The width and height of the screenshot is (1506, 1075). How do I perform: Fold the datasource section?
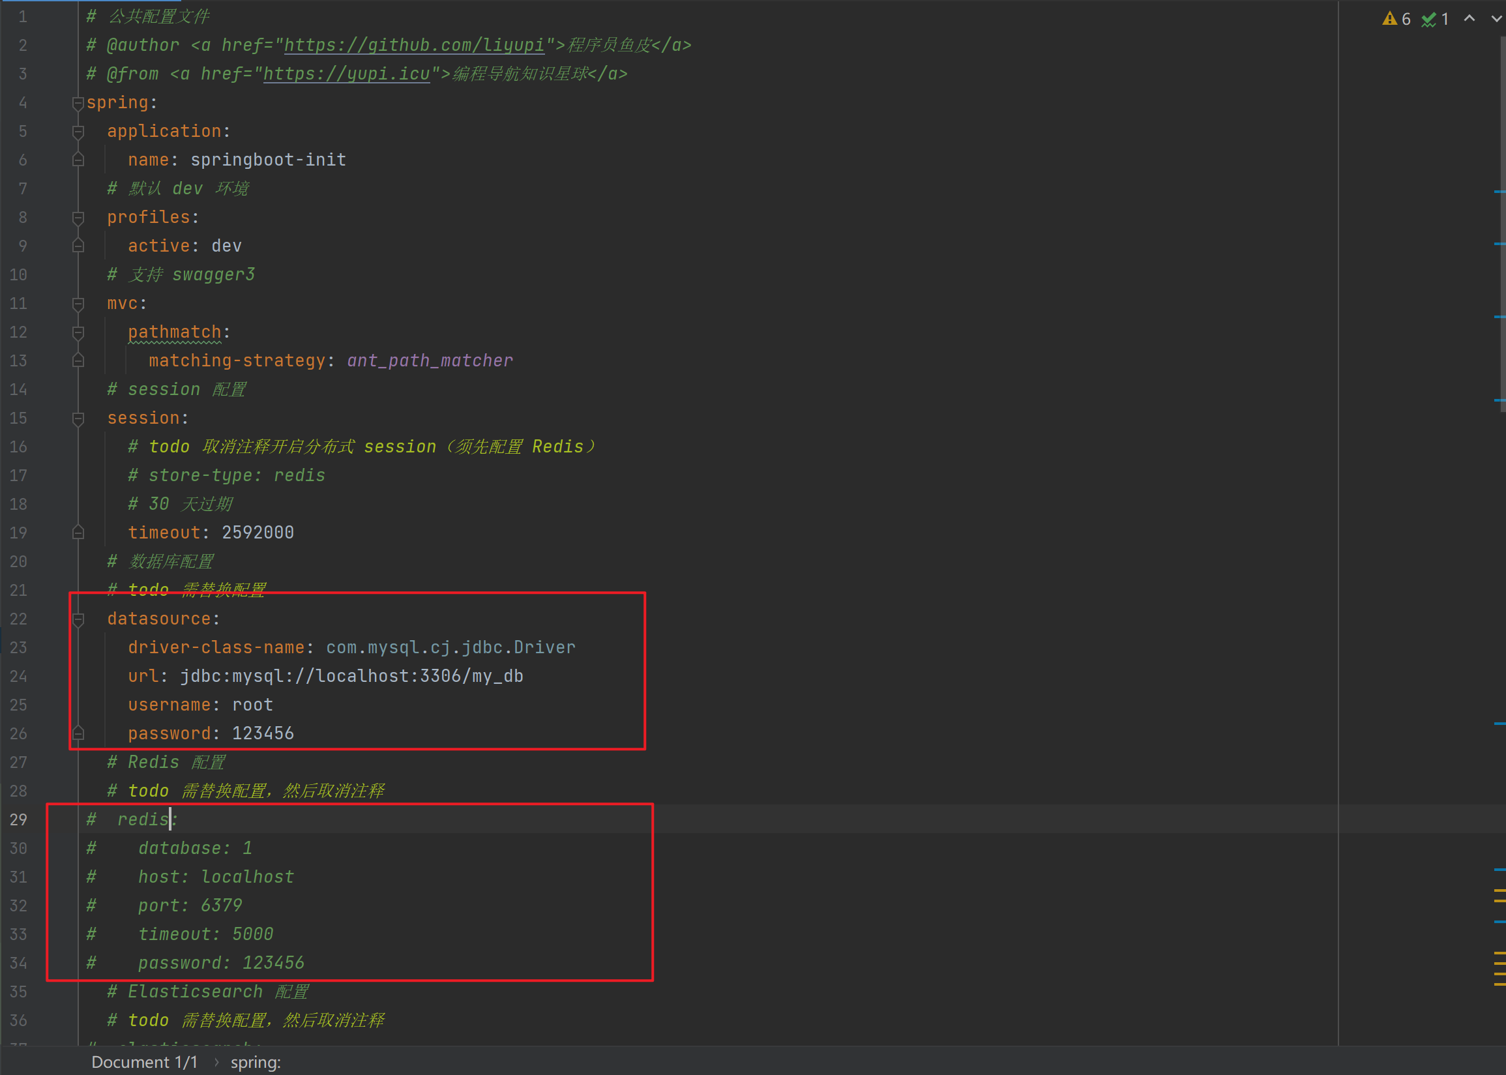tap(78, 619)
